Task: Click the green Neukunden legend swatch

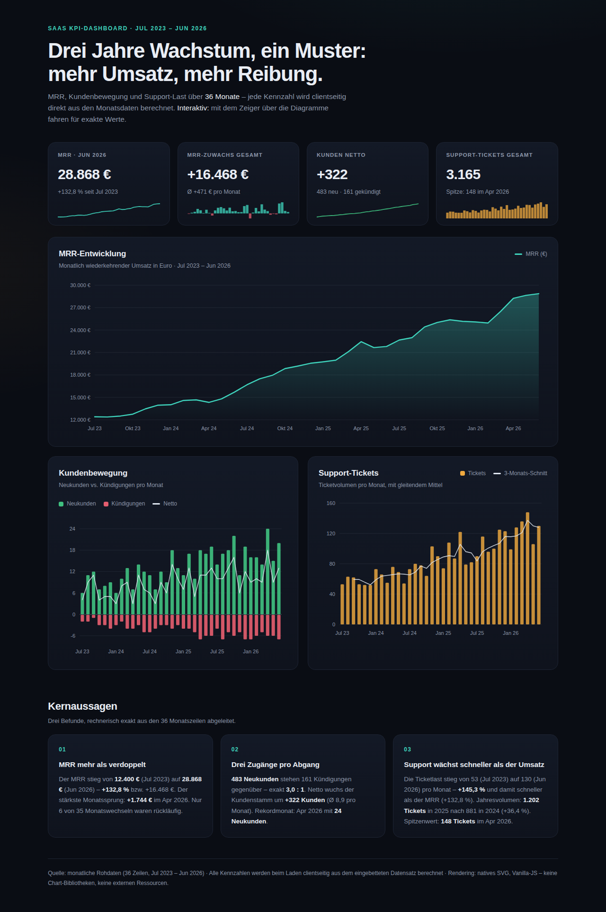Action: click(x=61, y=504)
